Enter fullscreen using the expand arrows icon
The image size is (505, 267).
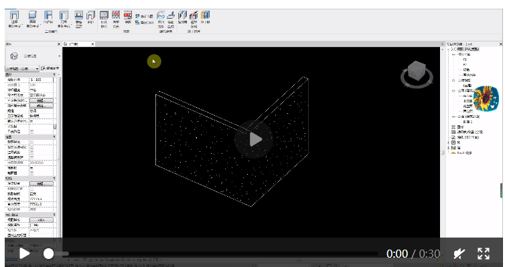coord(484,254)
